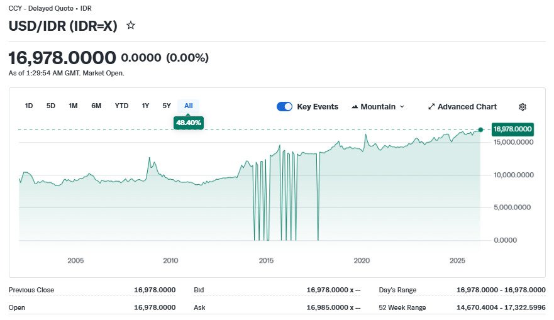Select the 5D time range
Screen dimensions: 554x320
pos(51,106)
